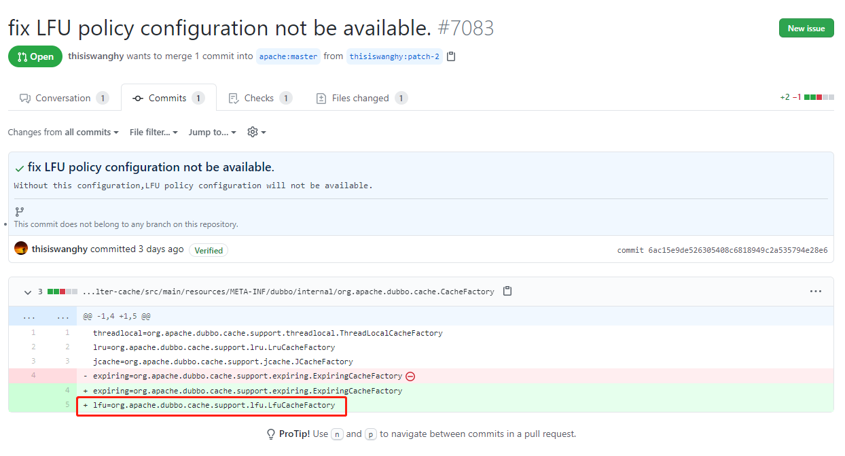The width and height of the screenshot is (845, 456).
Task: Click the ProTip lightbulb icon
Action: [x=271, y=434]
